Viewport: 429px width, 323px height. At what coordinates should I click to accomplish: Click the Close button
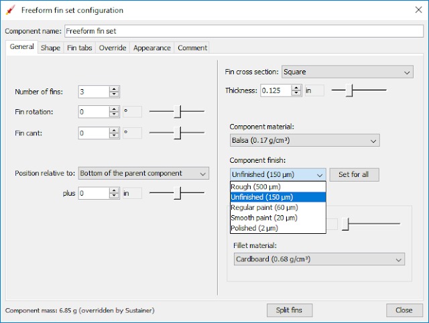[404, 310]
